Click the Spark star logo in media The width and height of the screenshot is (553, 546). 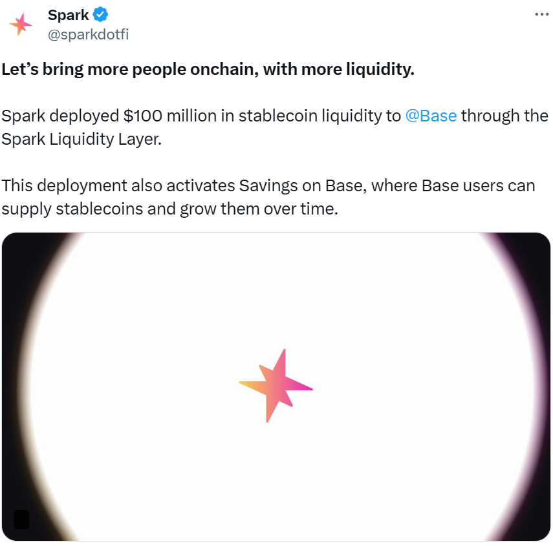(x=276, y=386)
